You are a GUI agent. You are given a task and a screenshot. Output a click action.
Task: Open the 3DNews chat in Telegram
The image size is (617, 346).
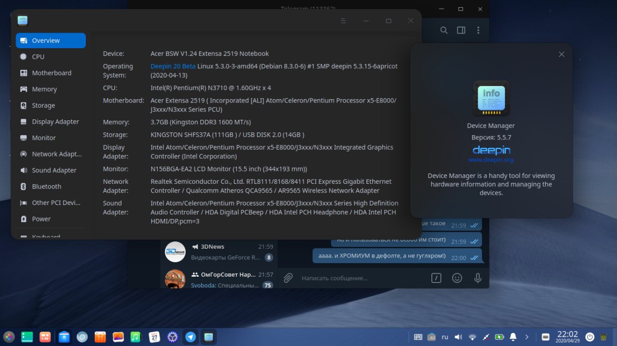(219, 252)
